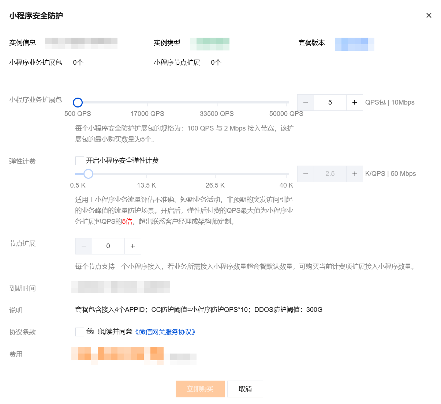Click the K/QPS | 50 Mbps unit text
Image resolution: width=441 pixels, height=404 pixels.
tap(390, 174)
